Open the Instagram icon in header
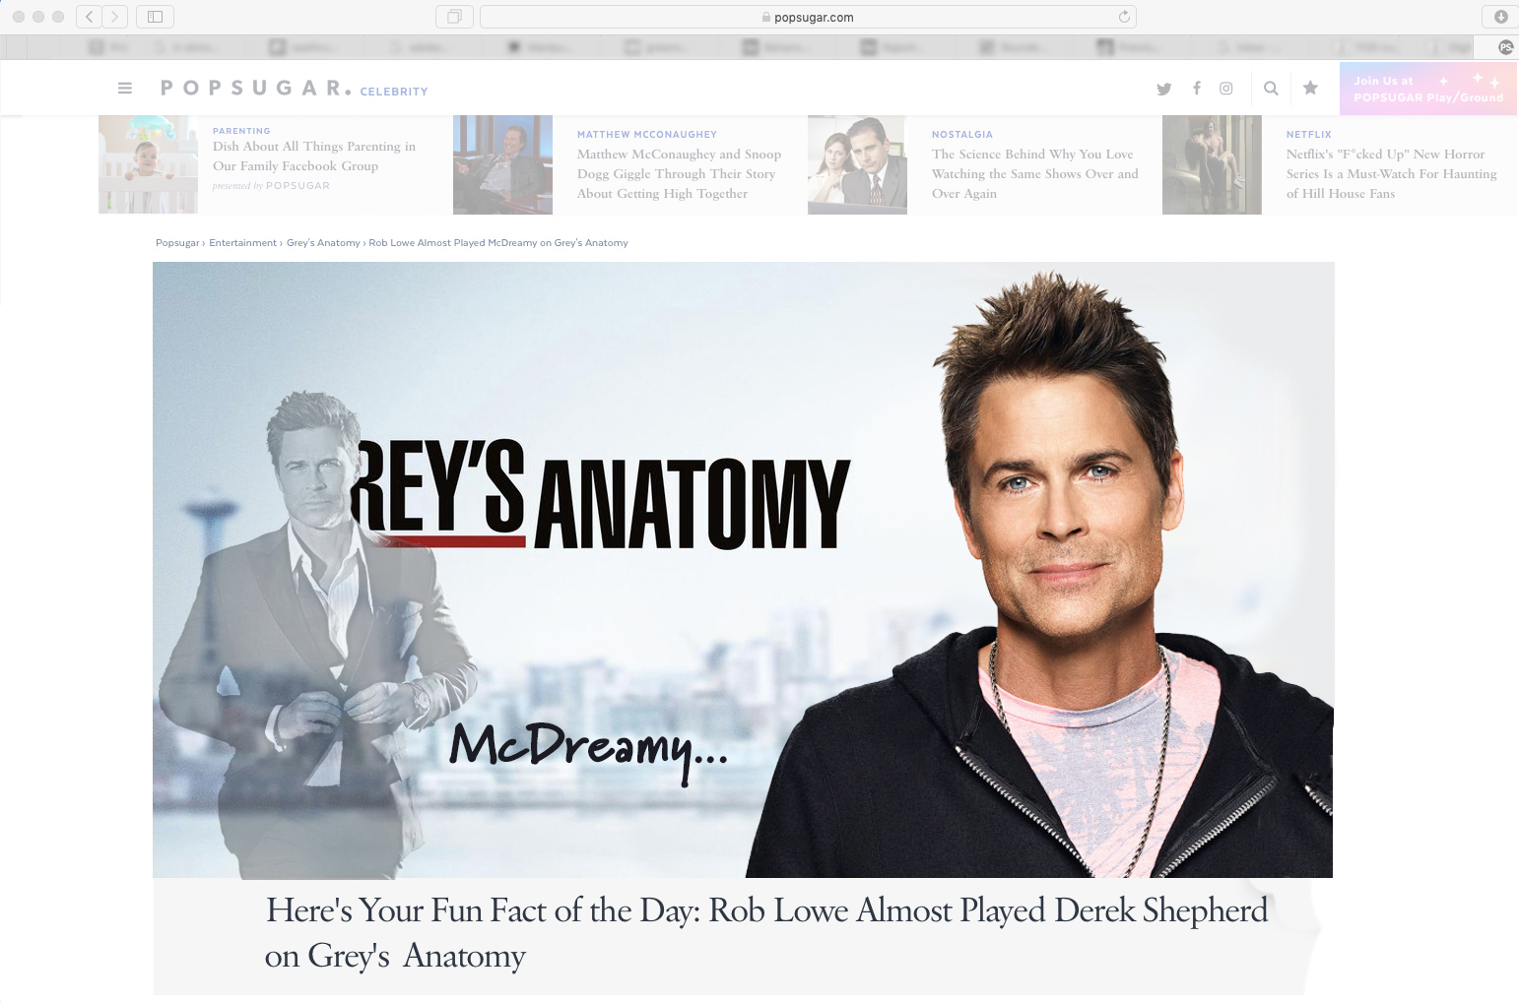The height and width of the screenshot is (1002, 1519). click(1226, 89)
